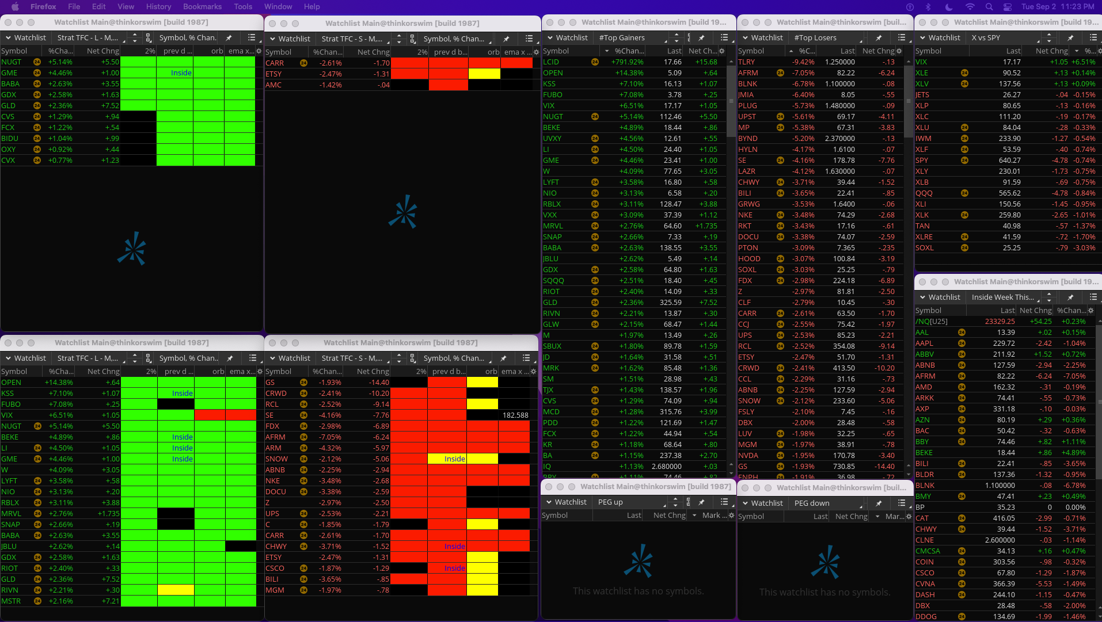Open the Bookmarks menu

[x=202, y=7]
